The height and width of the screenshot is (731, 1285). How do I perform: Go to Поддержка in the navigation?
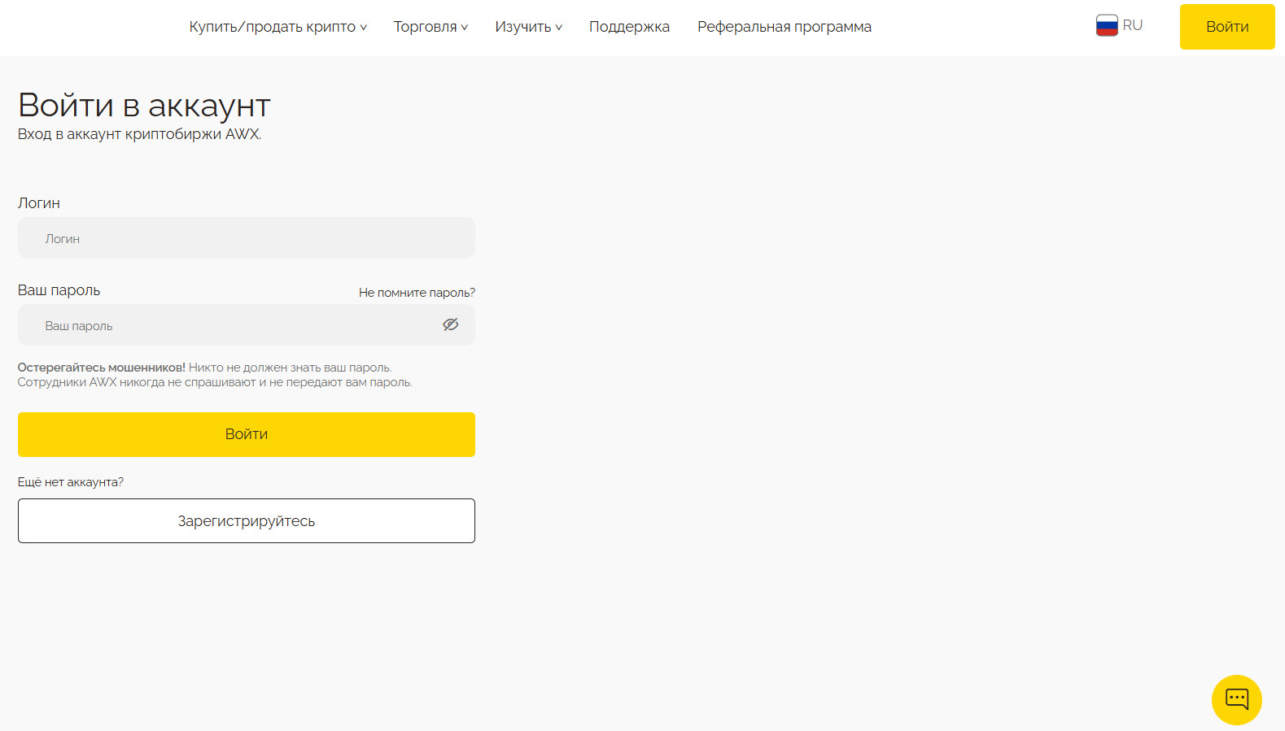pos(629,27)
